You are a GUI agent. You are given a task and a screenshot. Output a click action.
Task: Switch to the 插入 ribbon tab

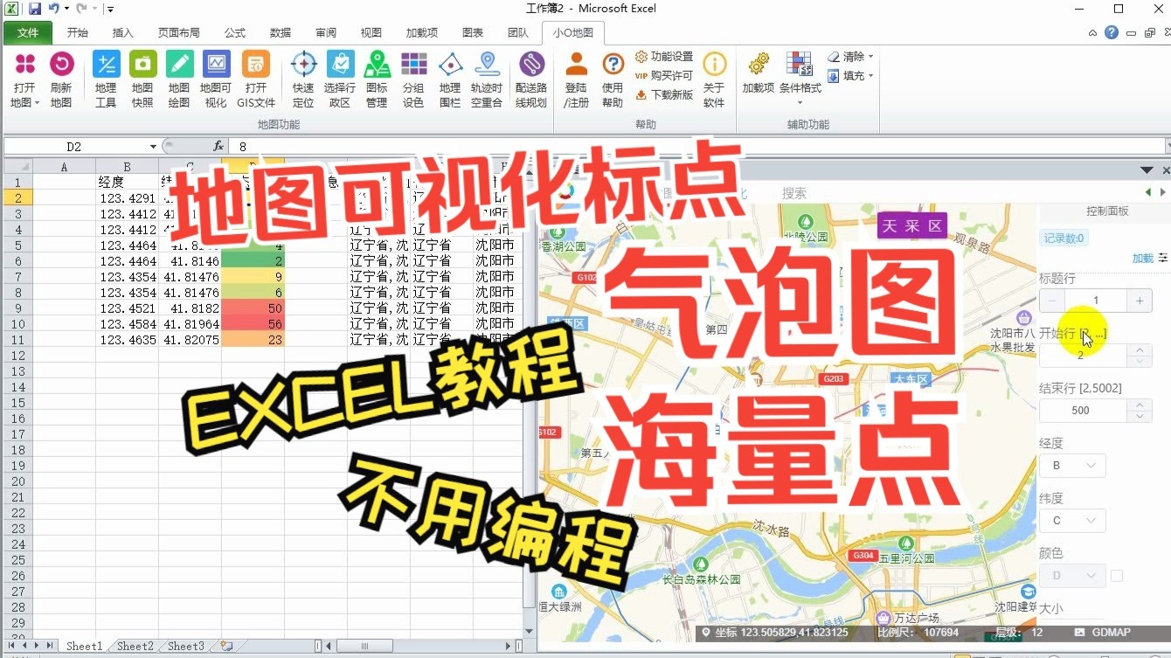[x=121, y=32]
